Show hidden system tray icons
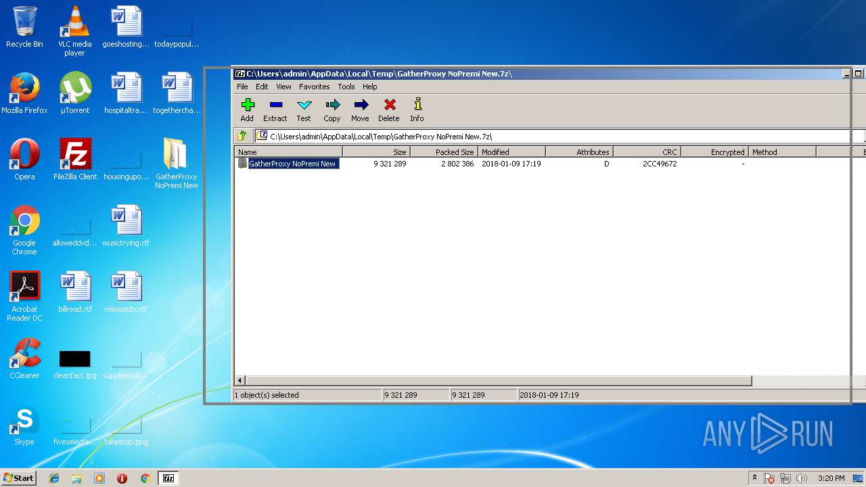The width and height of the screenshot is (866, 487). pyautogui.click(x=754, y=478)
